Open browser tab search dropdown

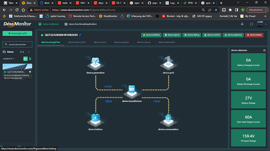click(x=238, y=3)
